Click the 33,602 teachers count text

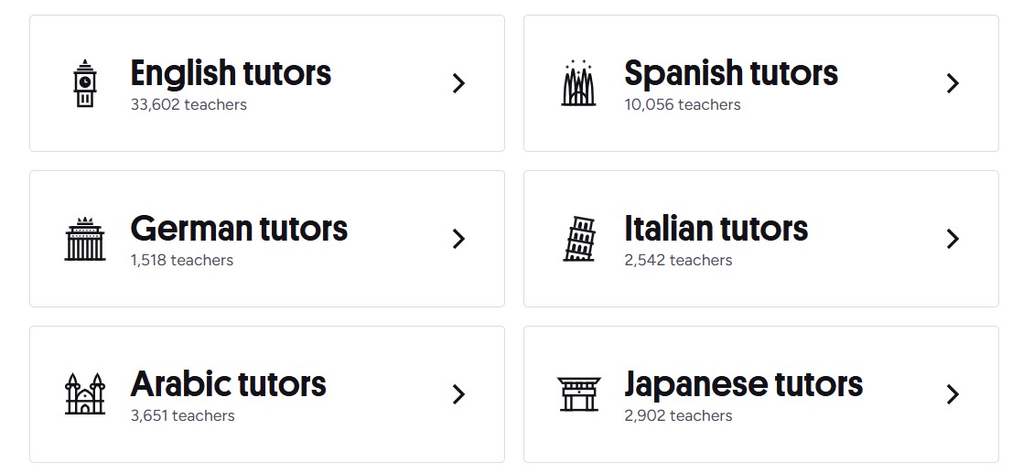(188, 104)
